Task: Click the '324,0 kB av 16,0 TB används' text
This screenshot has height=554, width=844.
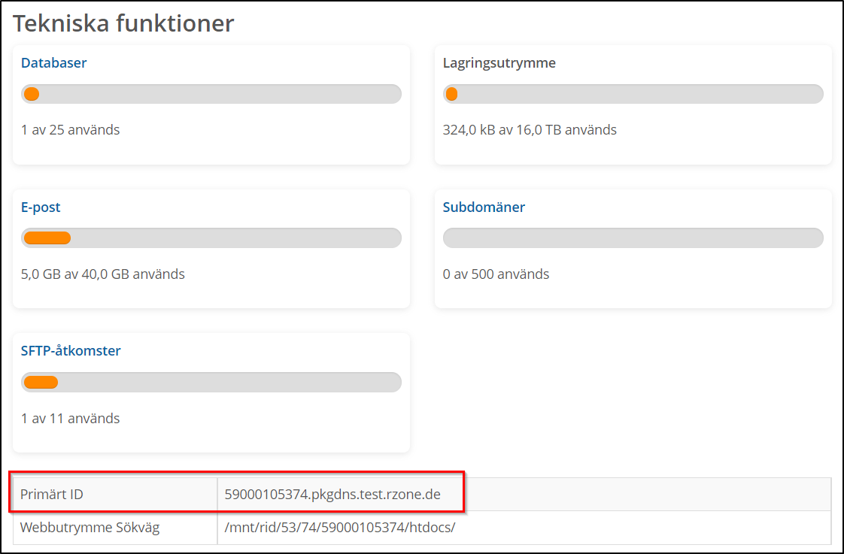Action: 530,130
